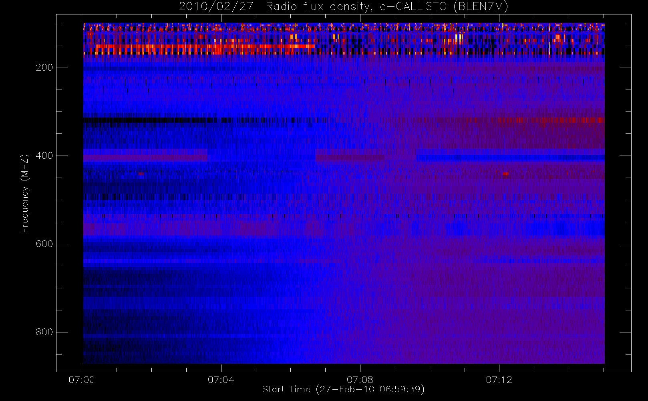Click the 'Start Time (27-Feb-10 06:59:39)' x-axis label
The width and height of the screenshot is (648, 401).
coord(343,389)
